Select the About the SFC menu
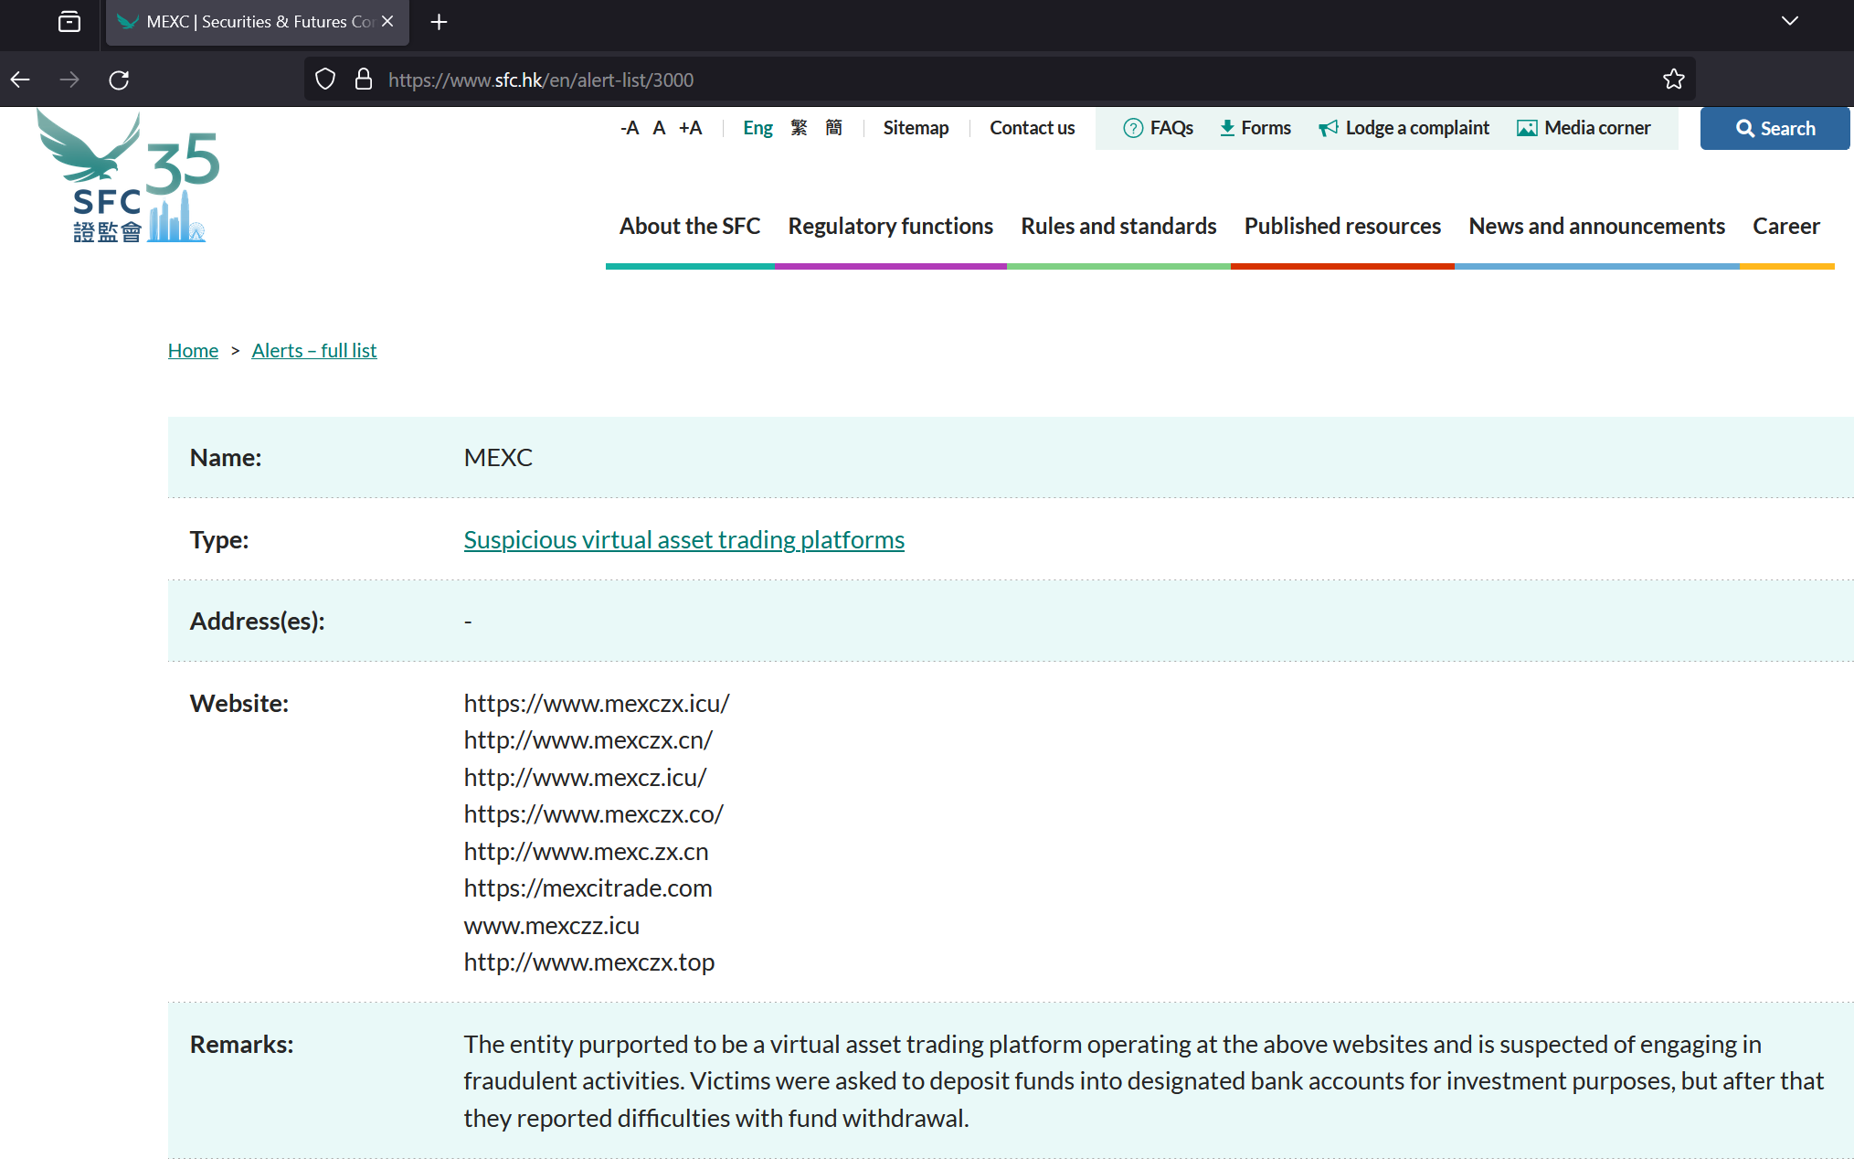Viewport: 1854px width, 1169px height. [689, 226]
